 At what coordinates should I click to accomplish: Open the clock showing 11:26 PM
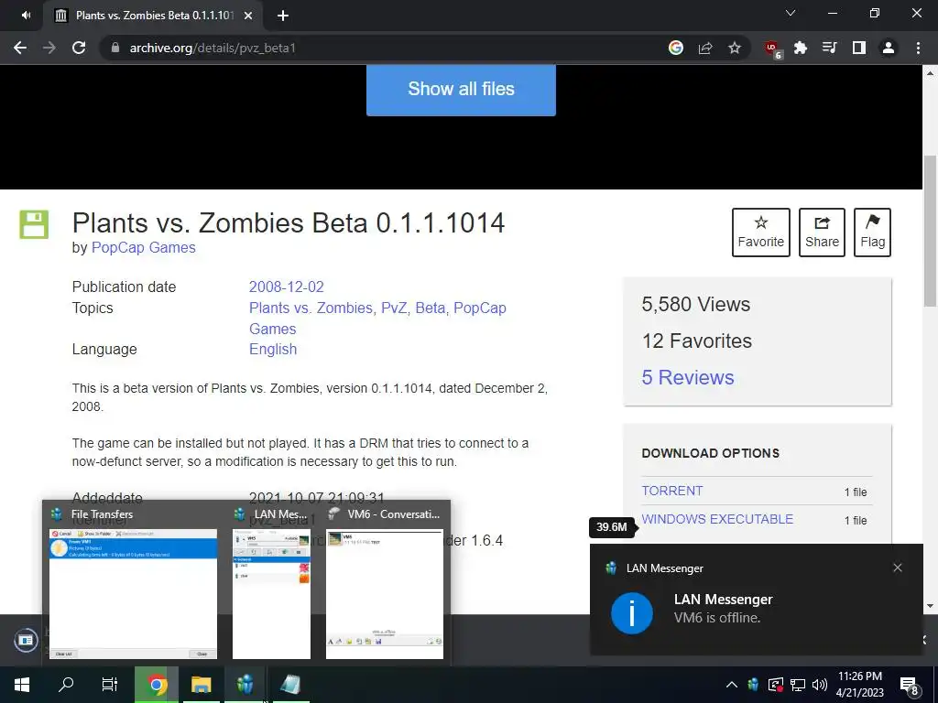coord(859,685)
